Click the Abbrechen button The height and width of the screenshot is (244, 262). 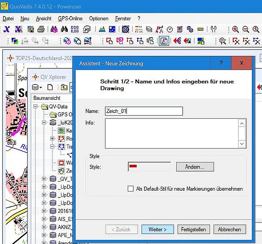tap(229, 229)
